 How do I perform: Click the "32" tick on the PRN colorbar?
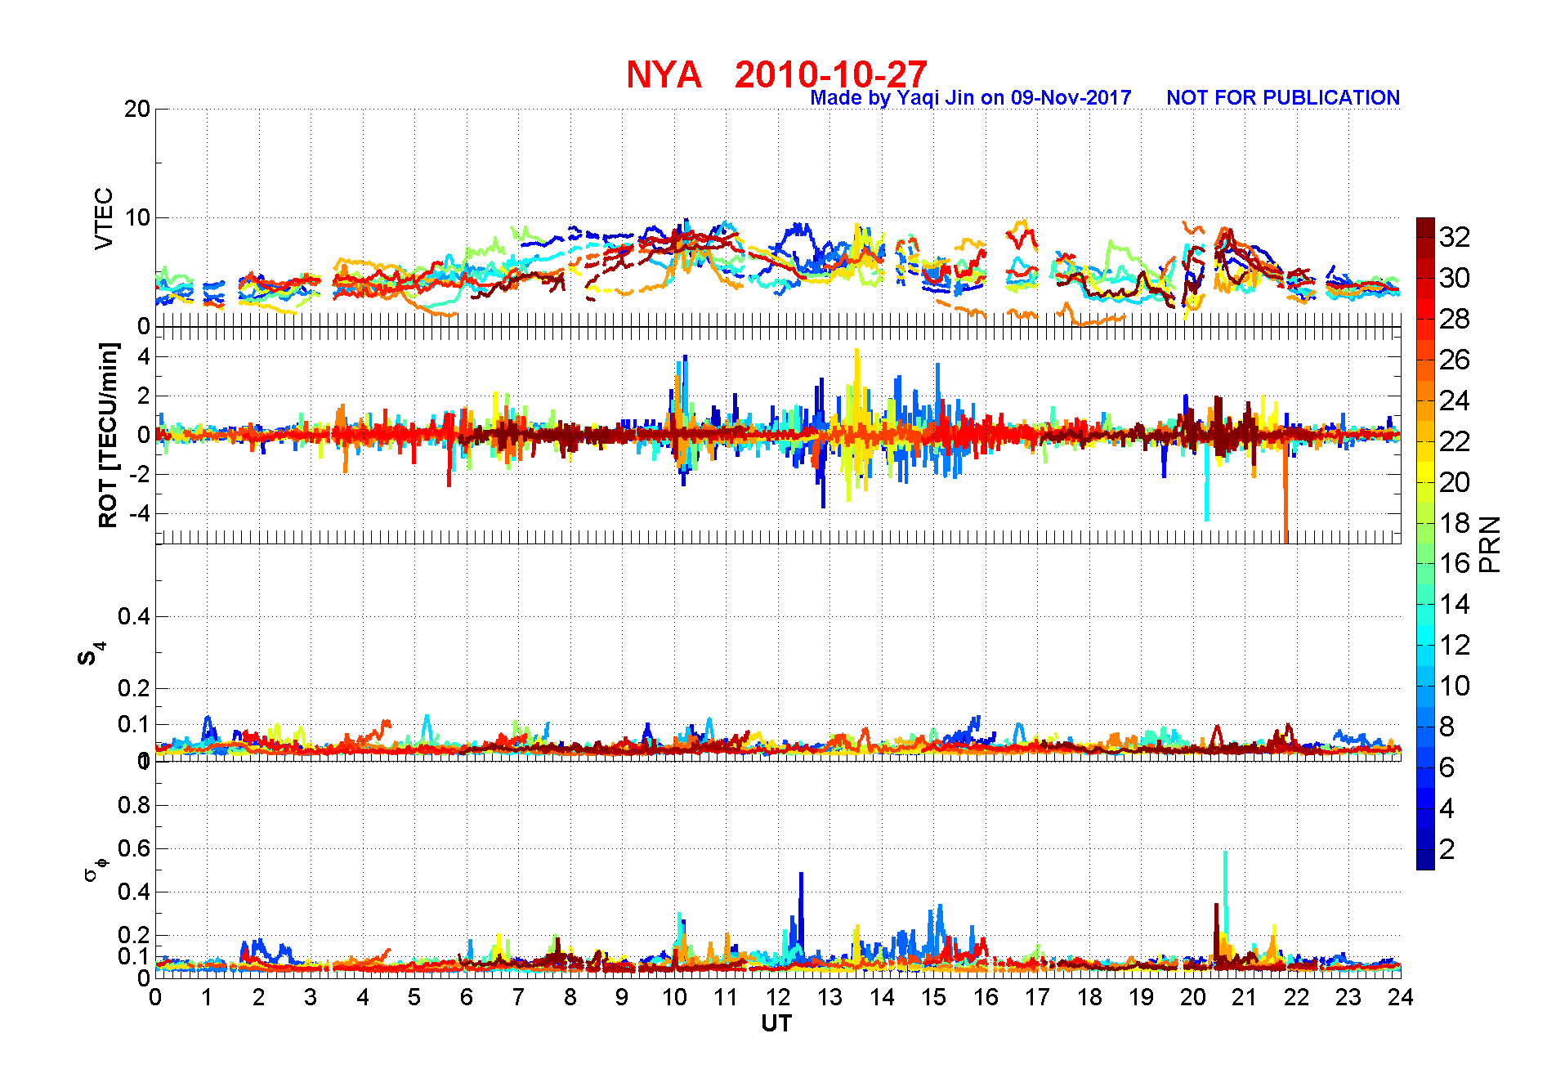(x=1455, y=237)
